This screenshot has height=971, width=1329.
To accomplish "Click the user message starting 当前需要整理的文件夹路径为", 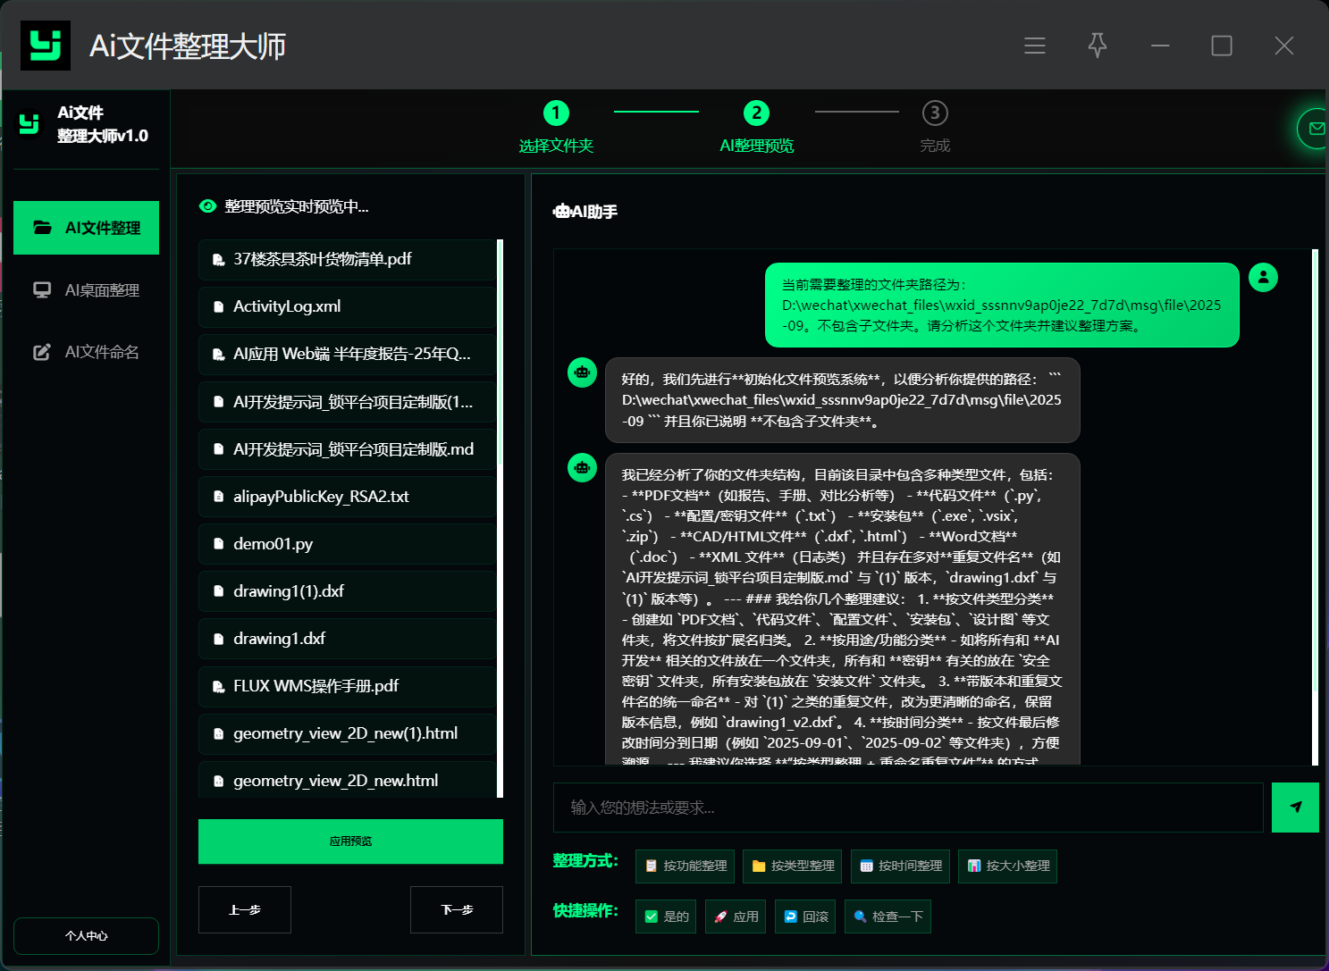I will point(1002,305).
